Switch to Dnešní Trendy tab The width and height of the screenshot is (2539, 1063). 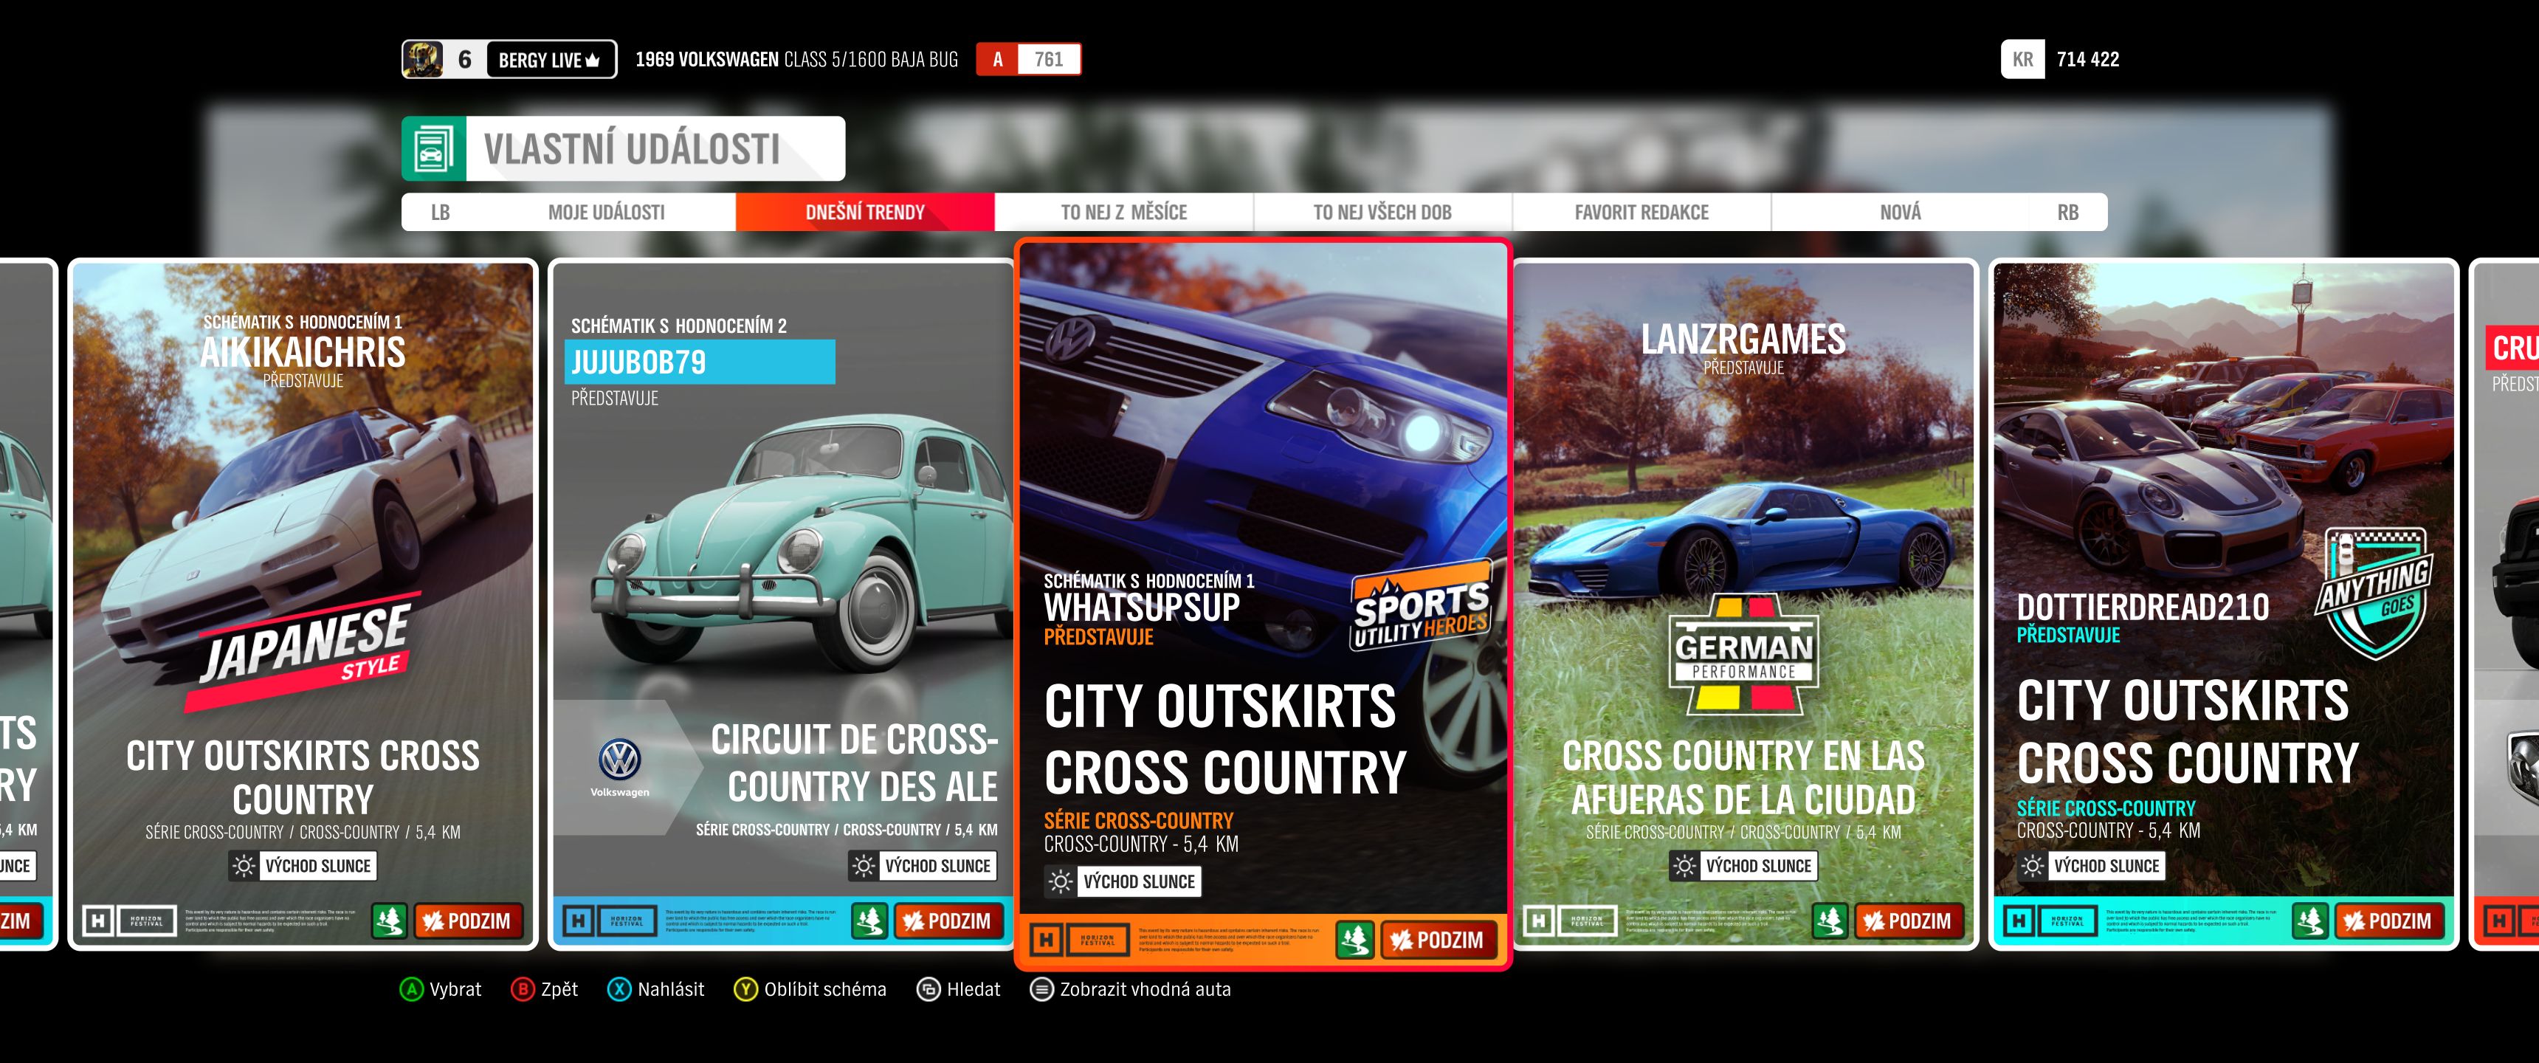(864, 212)
